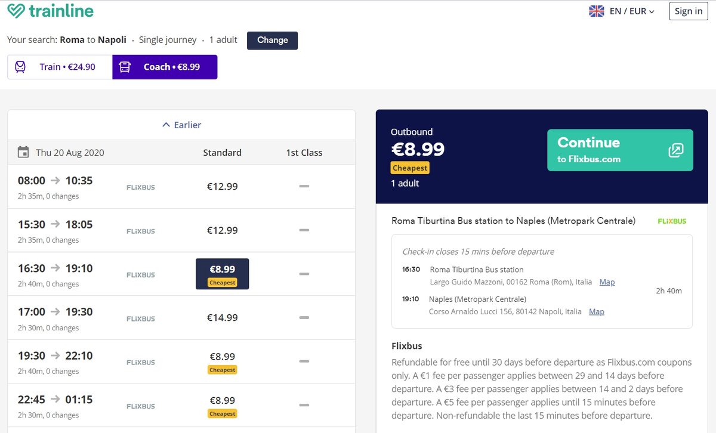
Task: Click the Flixbus logo in journey details
Action: point(672,221)
